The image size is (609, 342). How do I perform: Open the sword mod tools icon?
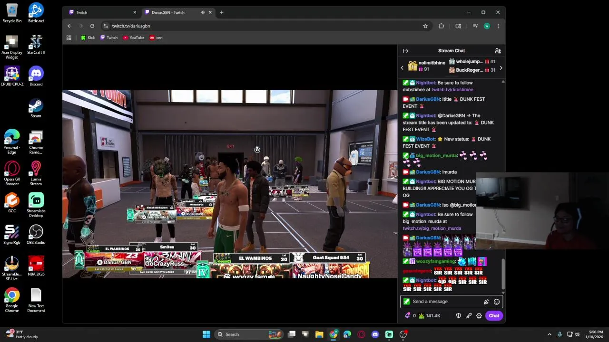(469, 316)
